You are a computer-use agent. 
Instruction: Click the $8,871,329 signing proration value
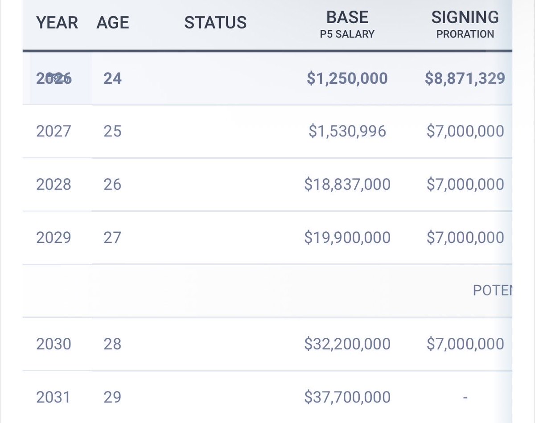[465, 78]
